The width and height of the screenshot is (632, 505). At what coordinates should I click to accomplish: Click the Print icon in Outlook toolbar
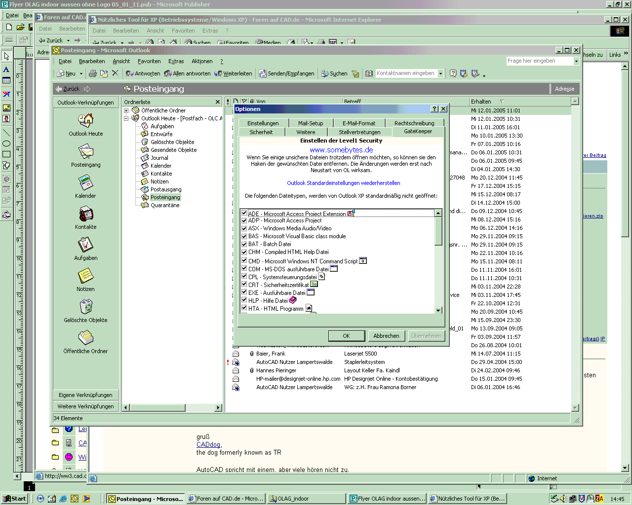92,73
